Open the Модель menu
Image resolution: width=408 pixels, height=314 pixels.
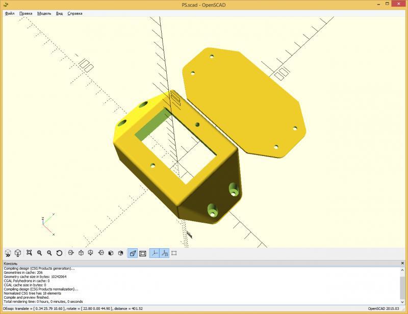point(44,13)
